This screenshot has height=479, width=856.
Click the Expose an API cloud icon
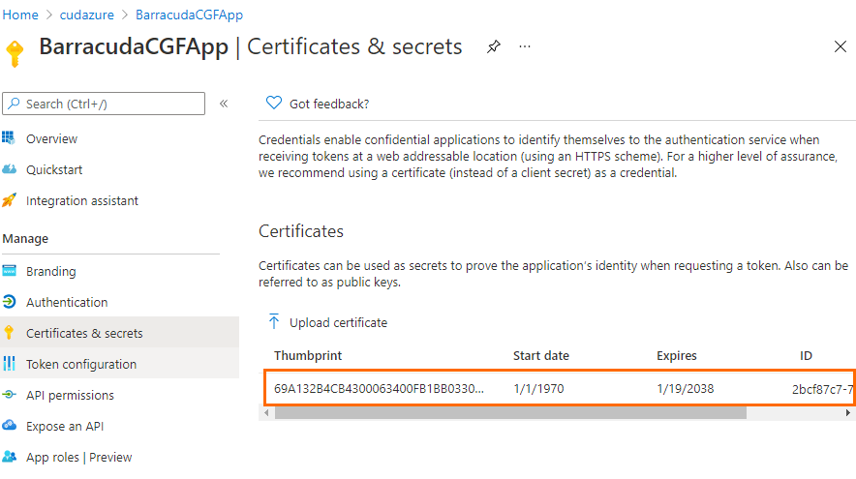[x=10, y=426]
